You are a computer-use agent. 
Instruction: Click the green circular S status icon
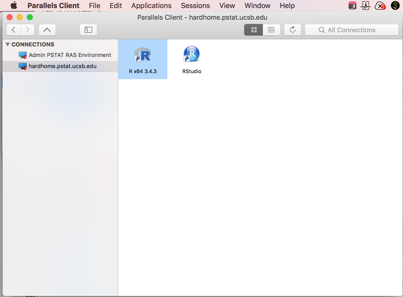pos(395,5)
